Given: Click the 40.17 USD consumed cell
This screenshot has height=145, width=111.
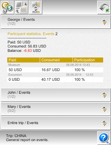Looking at the screenshot, I should pos(56,80).
